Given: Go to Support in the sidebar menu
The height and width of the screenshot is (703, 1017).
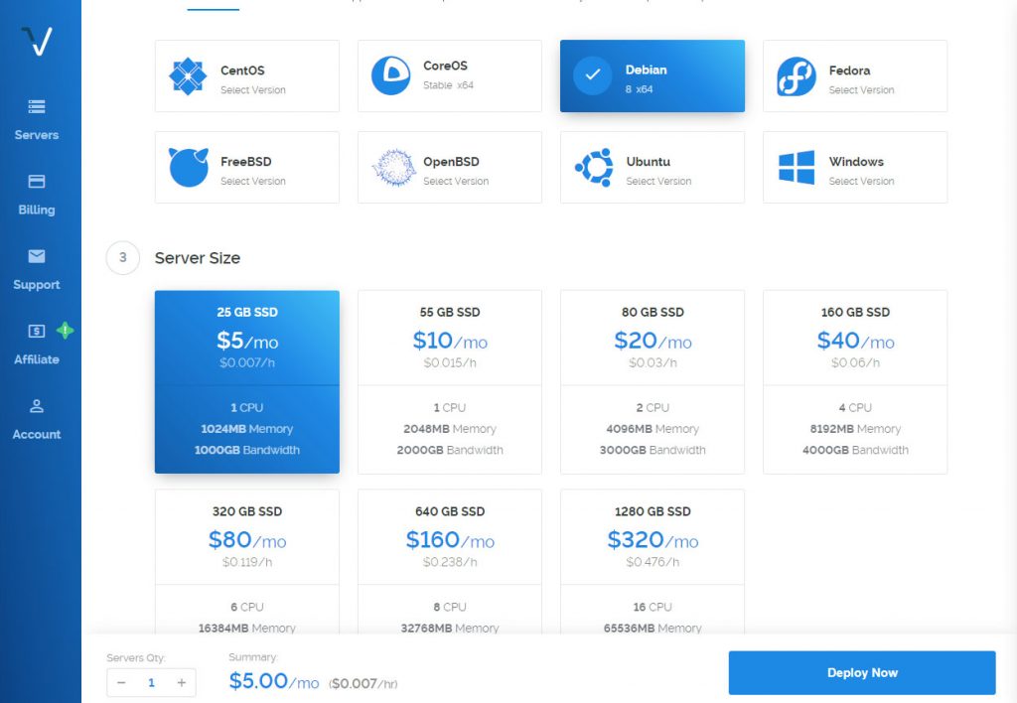Looking at the screenshot, I should click(x=37, y=285).
